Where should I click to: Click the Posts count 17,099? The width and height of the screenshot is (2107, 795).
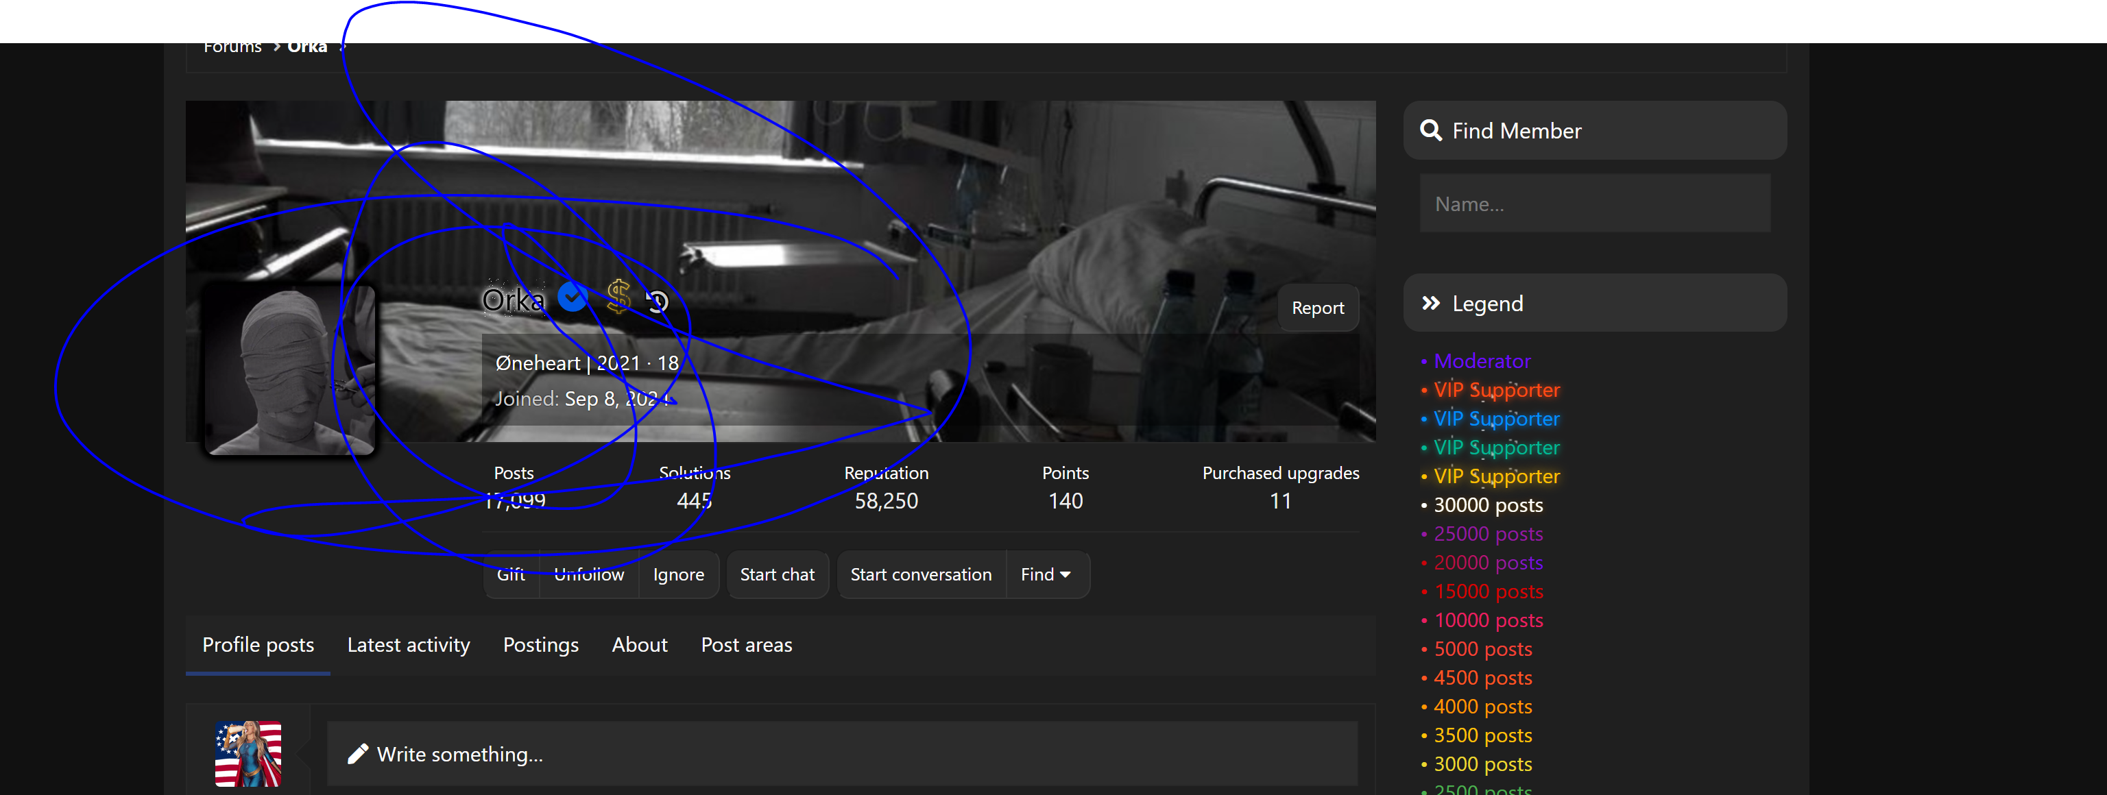coord(514,500)
